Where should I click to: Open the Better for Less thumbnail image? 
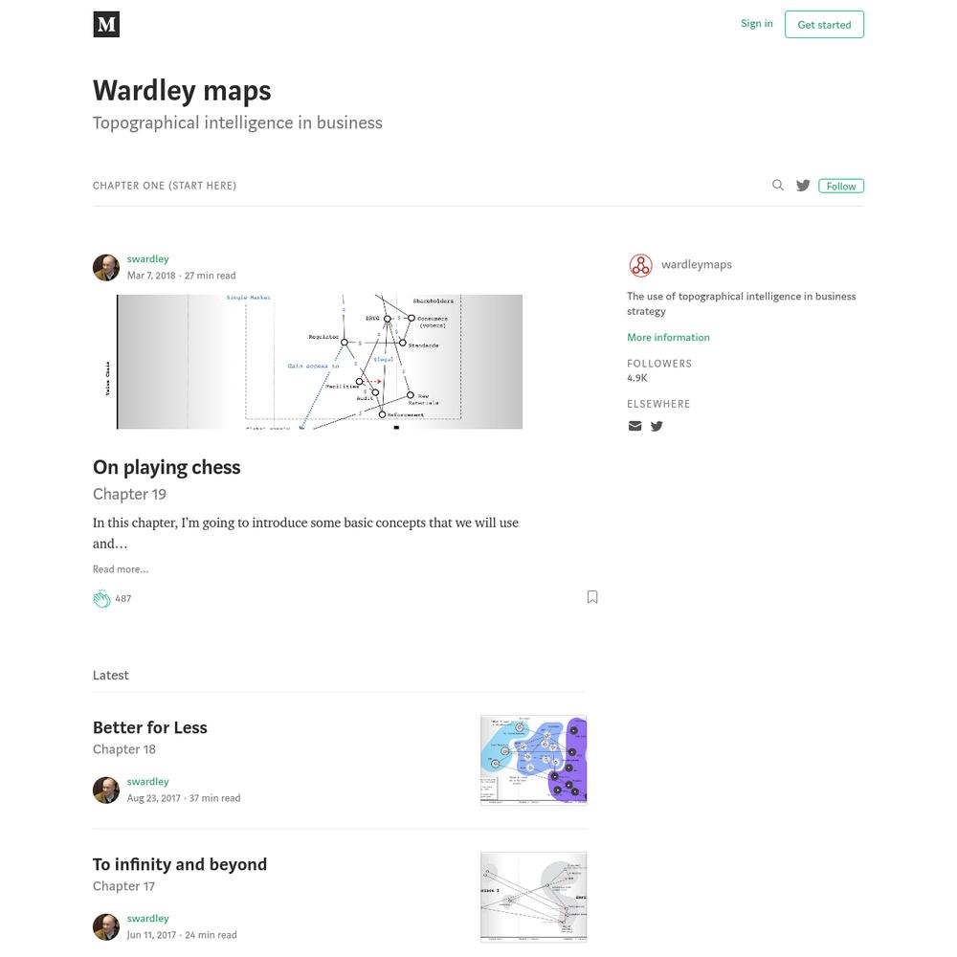click(533, 760)
